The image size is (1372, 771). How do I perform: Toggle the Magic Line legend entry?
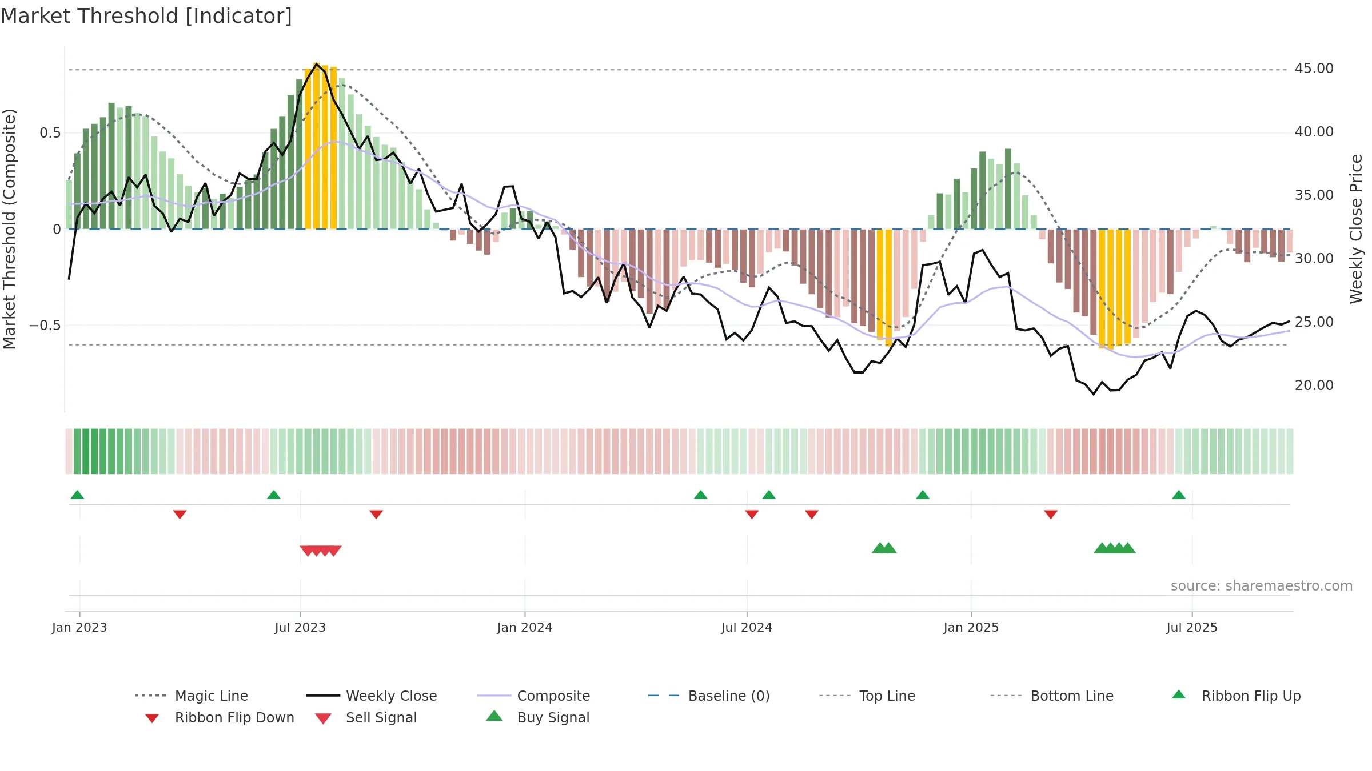(192, 696)
